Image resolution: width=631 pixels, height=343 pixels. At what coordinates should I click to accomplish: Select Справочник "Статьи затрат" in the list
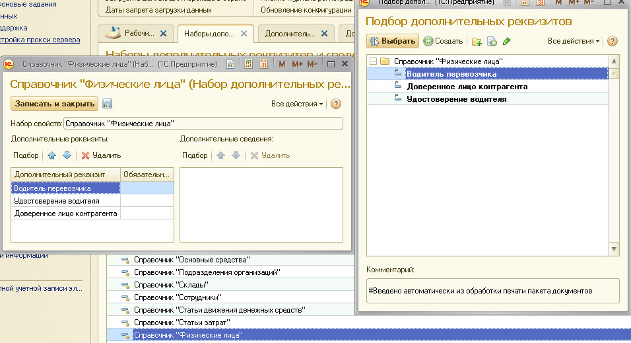pyautogui.click(x=182, y=322)
